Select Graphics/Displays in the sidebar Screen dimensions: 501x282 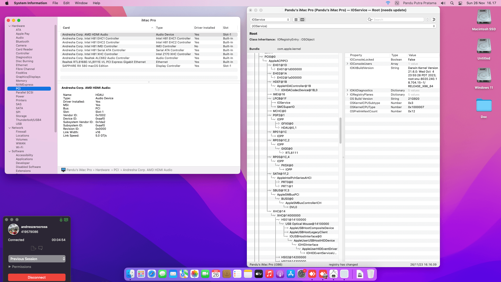28,77
